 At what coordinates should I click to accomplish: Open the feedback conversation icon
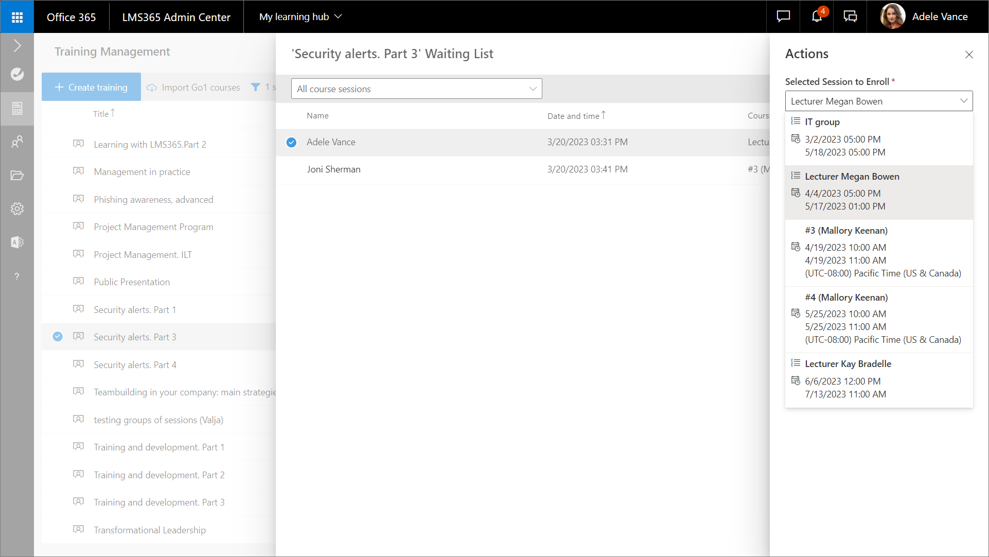(850, 16)
